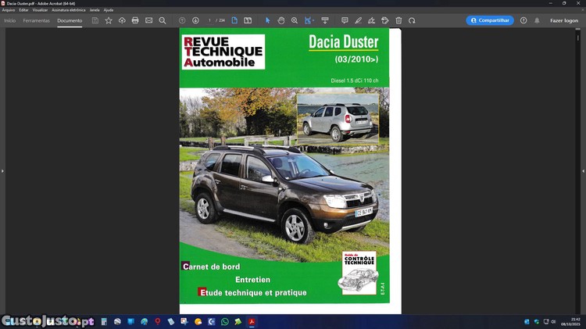Open the find text magnifier icon
Viewport: 586px width, 329px height.
[x=163, y=20]
